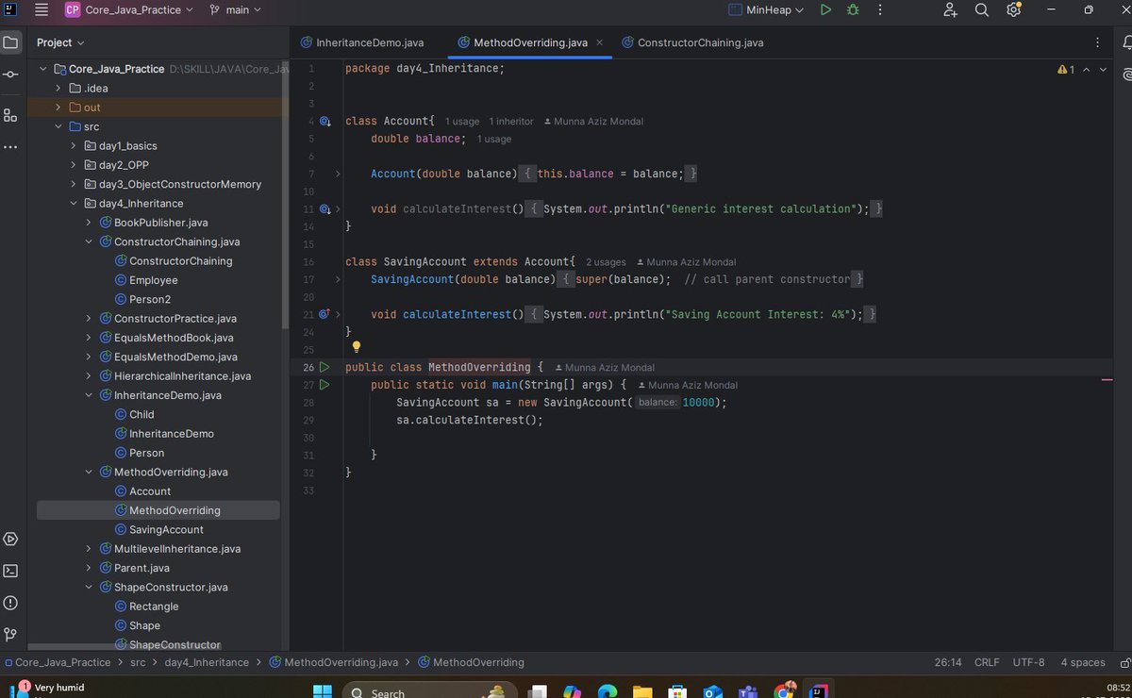Go to next highlighted error arrow
The image size is (1132, 698).
pyautogui.click(x=1103, y=70)
